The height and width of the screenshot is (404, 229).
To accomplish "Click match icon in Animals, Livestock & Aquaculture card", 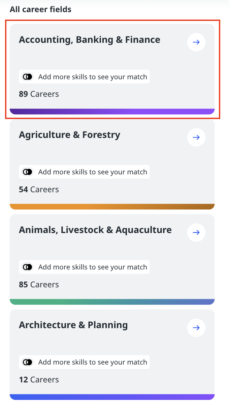I will tap(28, 267).
